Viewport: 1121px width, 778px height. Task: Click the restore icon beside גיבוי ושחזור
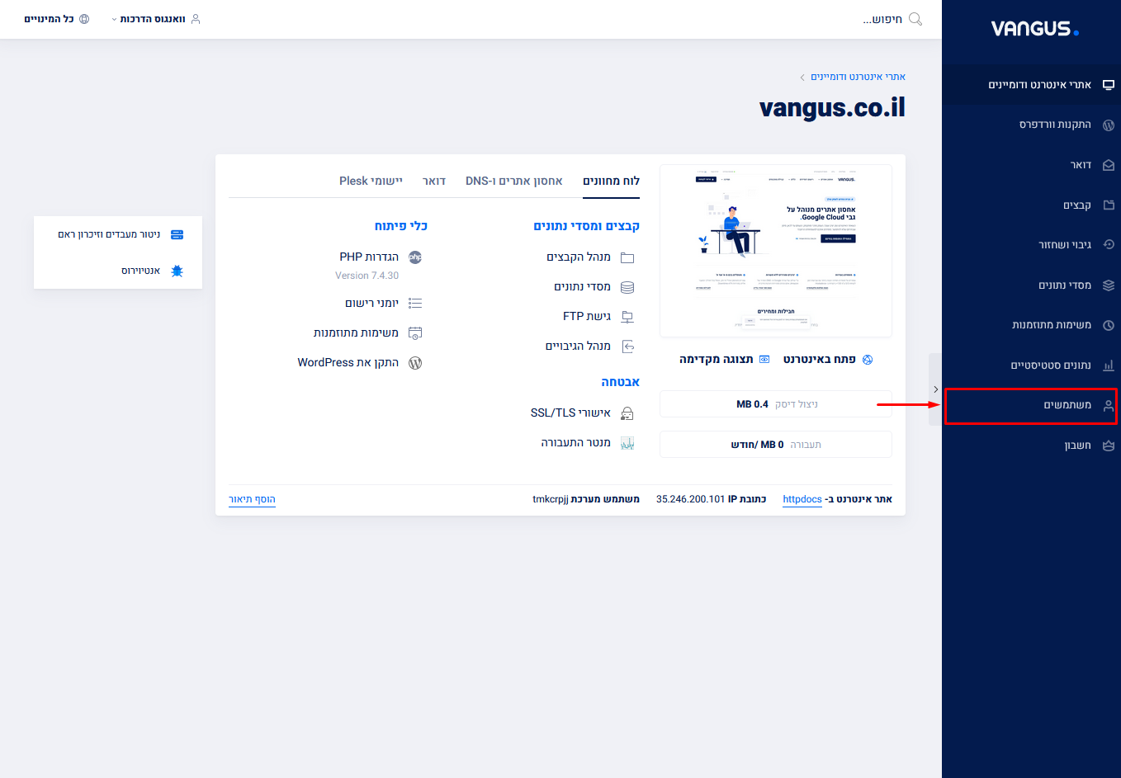pos(1109,245)
